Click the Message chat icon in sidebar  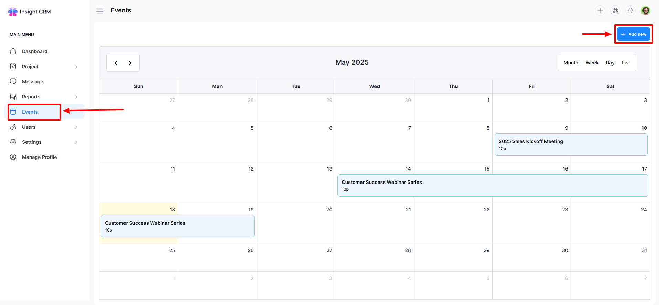coord(13,82)
